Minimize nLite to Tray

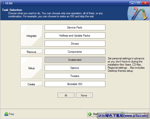tap(9, 114)
